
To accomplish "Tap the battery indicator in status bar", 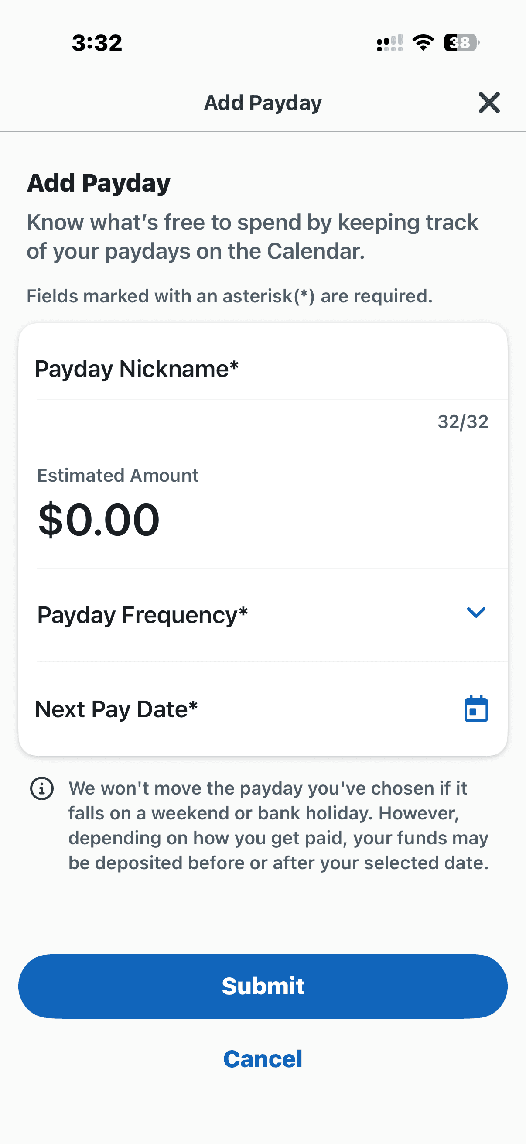I will pos(461,43).
